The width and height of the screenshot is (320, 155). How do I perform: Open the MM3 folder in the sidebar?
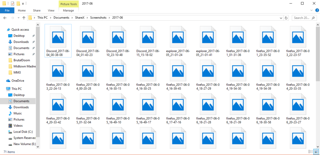pos(17,72)
